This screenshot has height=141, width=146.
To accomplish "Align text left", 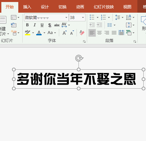I will 92,33.
